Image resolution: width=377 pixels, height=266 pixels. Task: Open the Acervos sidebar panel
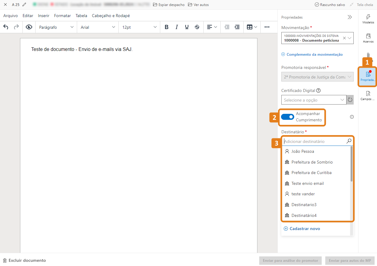click(x=368, y=38)
